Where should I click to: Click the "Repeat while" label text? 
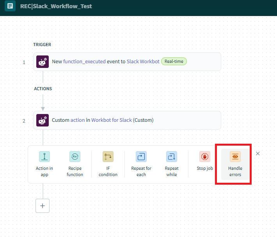point(172,171)
